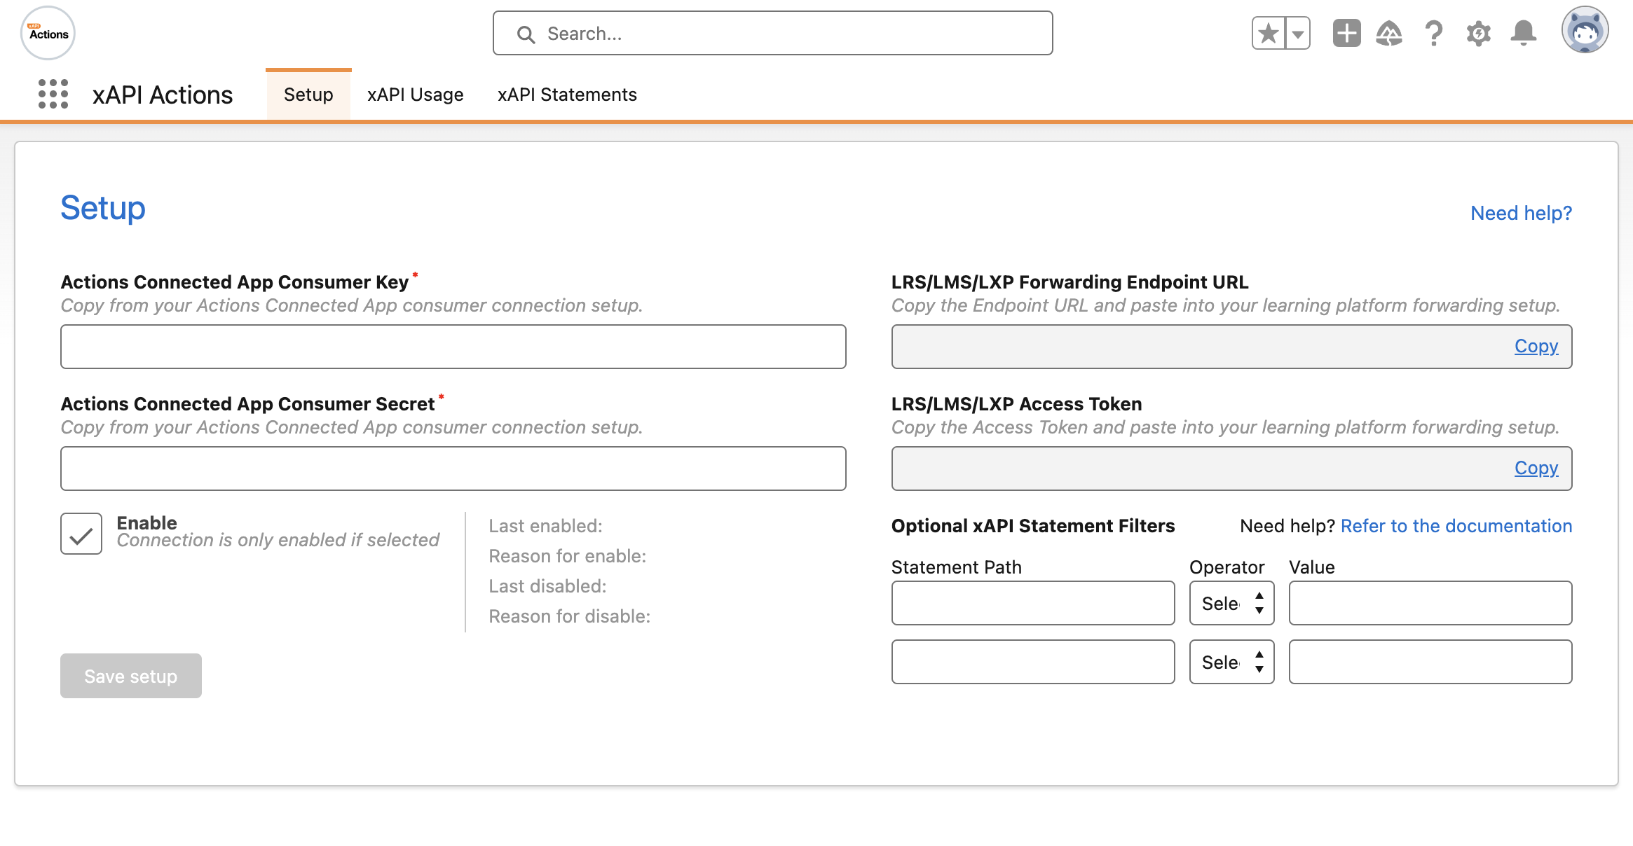Click the xAPI Actions app logo
Viewport: 1633px width, 846px height.
[x=48, y=34]
